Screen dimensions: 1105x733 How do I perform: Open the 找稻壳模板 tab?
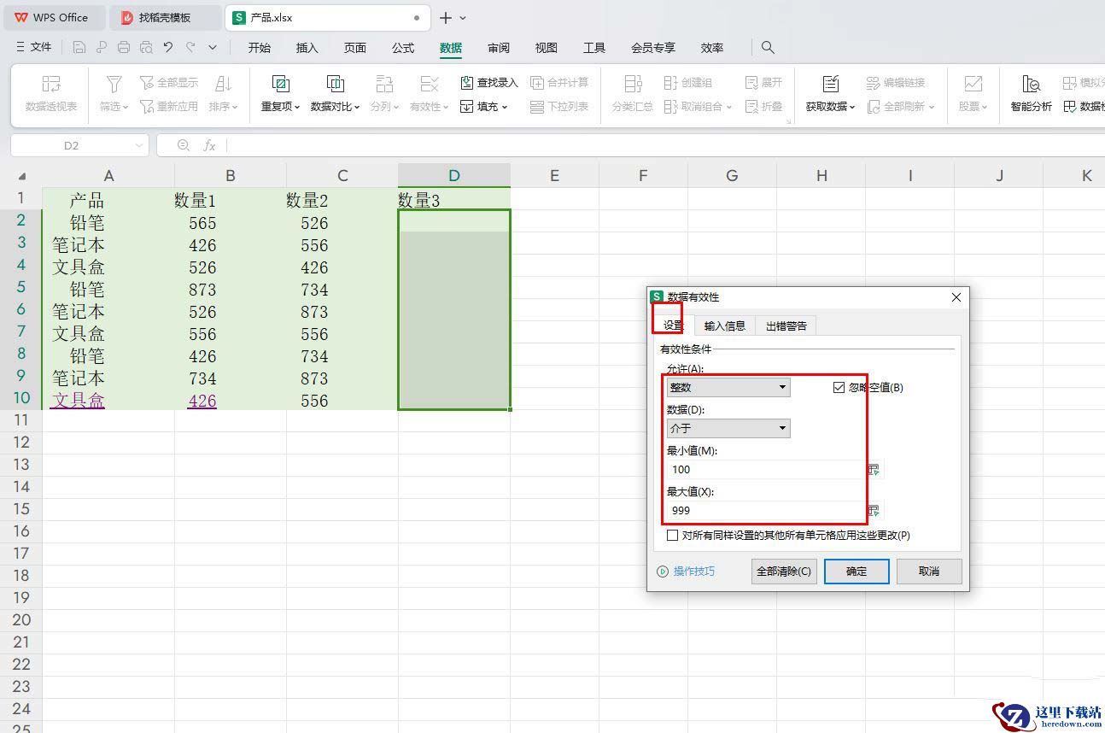pos(166,17)
